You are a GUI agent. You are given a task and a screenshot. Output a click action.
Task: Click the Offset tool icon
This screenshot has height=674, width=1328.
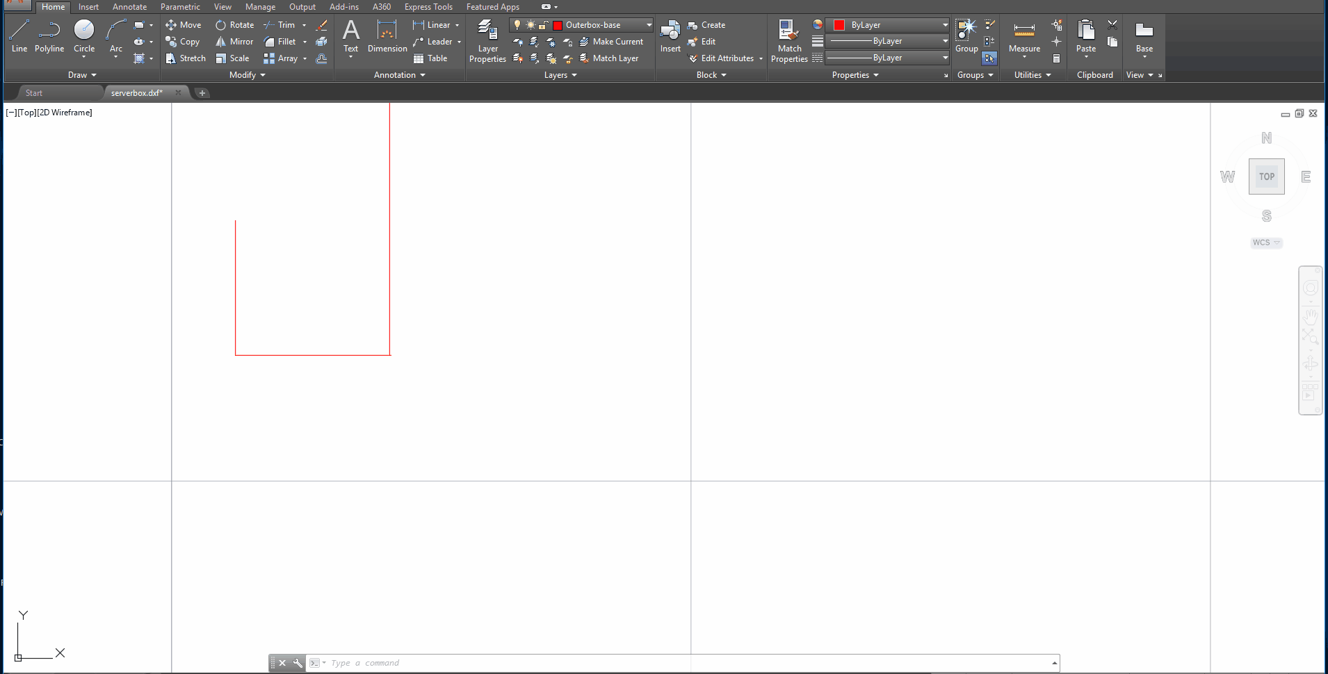(x=321, y=58)
